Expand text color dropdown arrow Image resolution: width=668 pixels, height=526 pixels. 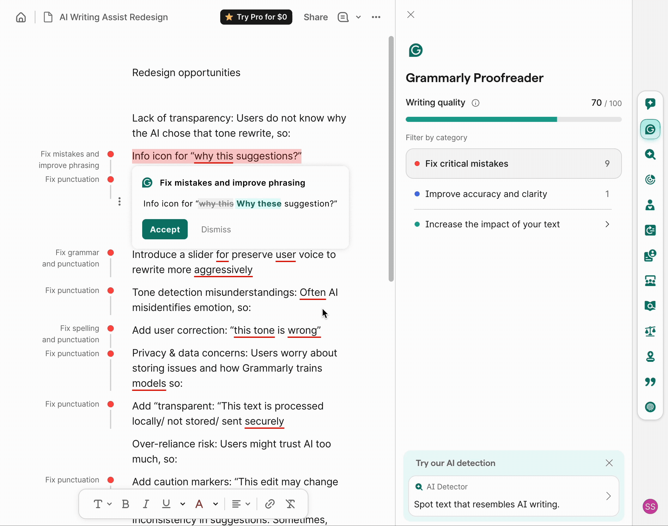click(x=216, y=504)
